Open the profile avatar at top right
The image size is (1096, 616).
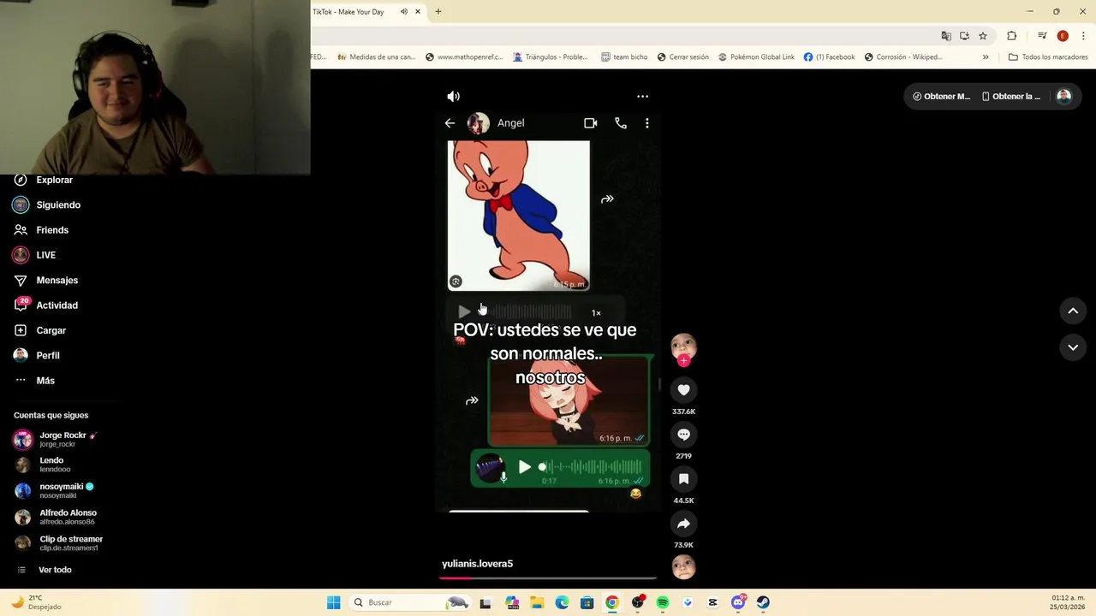tap(1063, 97)
